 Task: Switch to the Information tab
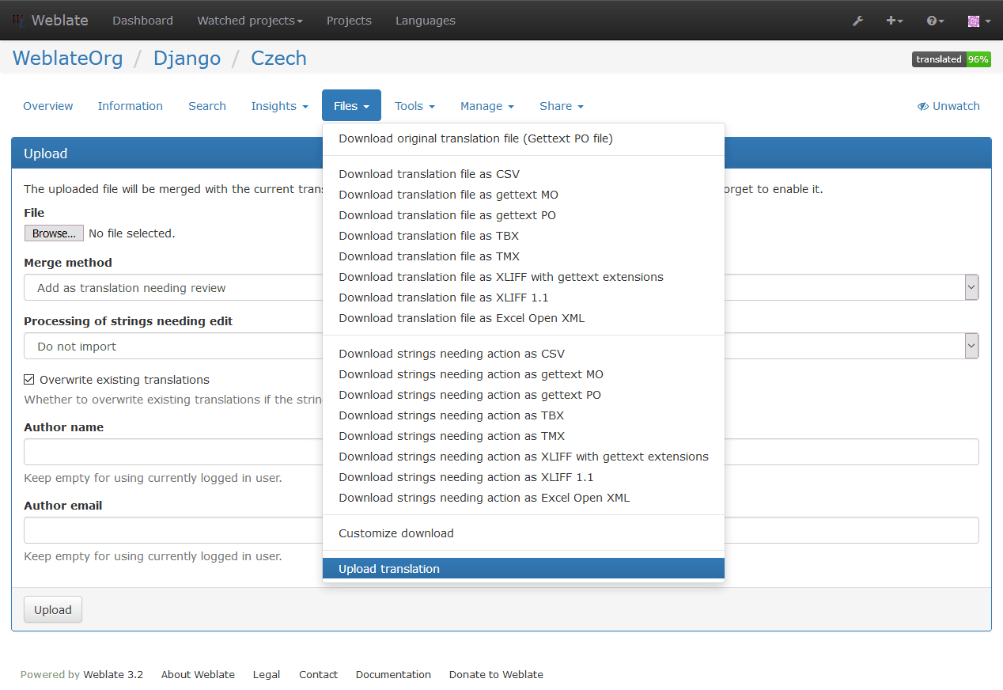[131, 106]
